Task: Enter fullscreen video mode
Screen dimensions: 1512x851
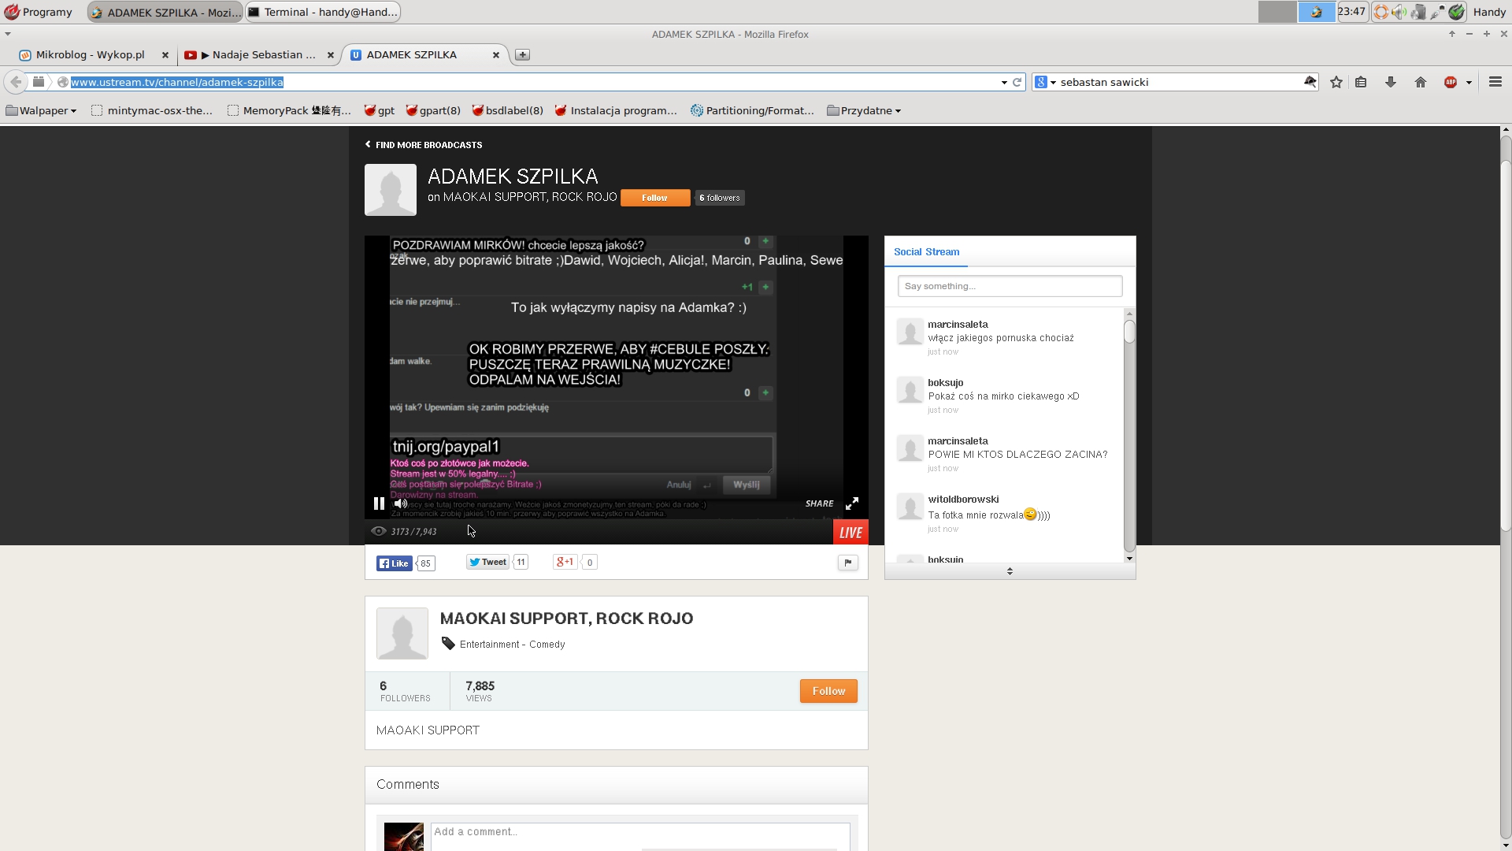Action: click(852, 504)
